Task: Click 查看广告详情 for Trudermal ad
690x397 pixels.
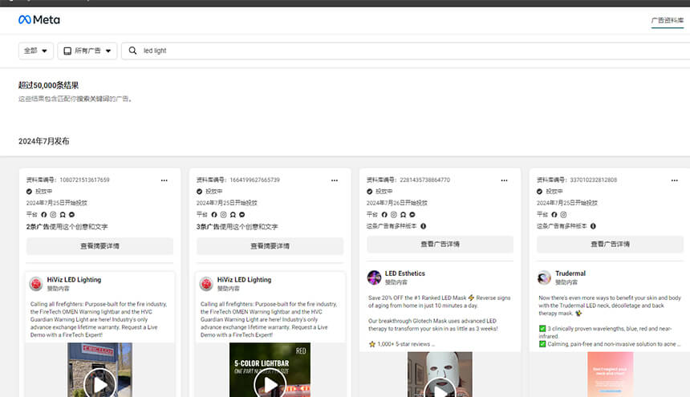Action: click(x=610, y=244)
